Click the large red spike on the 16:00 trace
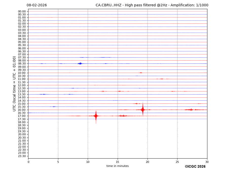 coord(143,109)
